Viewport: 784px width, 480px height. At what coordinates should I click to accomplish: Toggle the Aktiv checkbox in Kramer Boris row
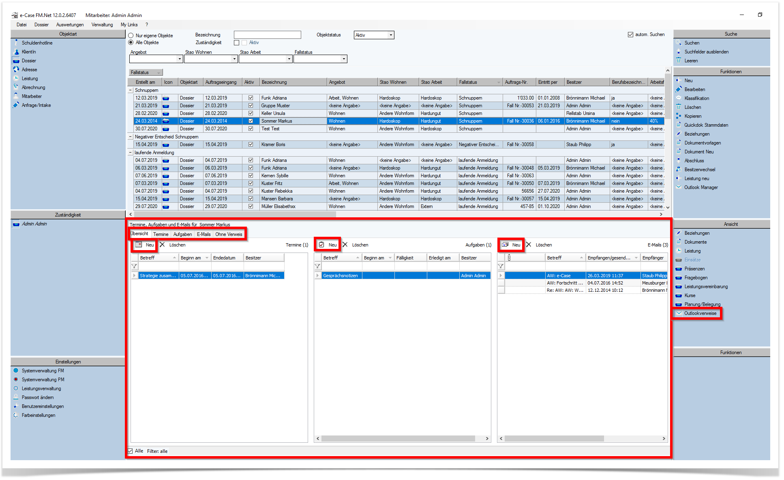pyautogui.click(x=251, y=144)
